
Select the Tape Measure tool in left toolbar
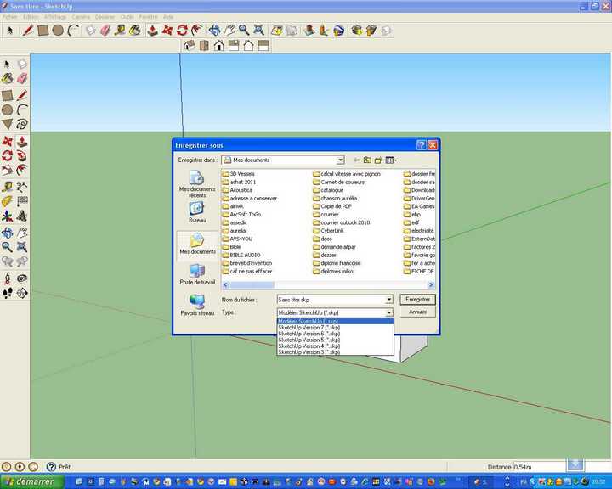7,187
